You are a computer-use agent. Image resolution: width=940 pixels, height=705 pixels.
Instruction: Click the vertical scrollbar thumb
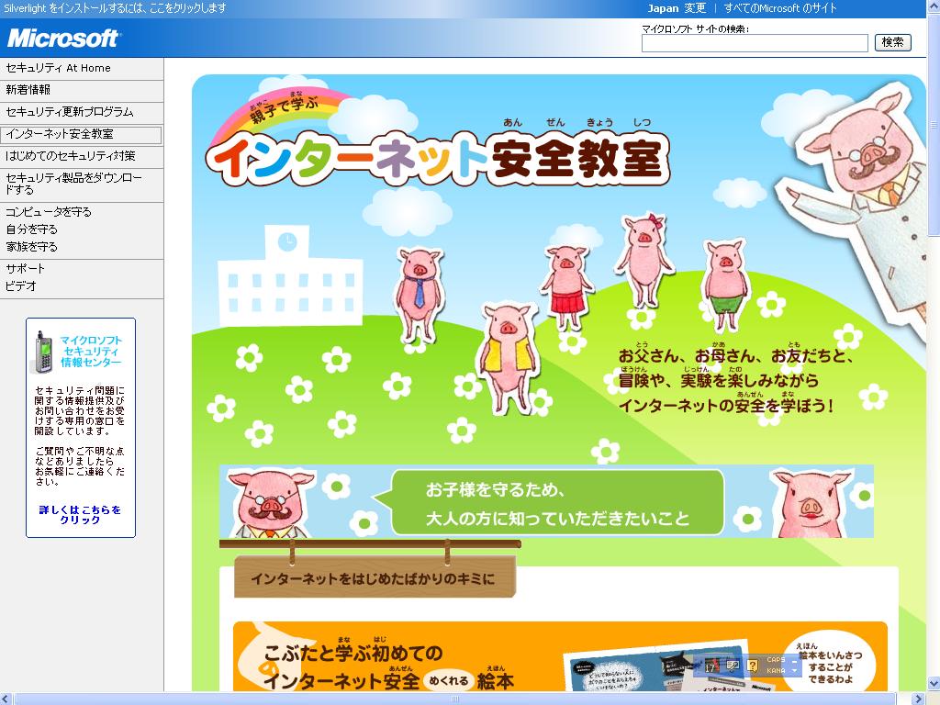[x=934, y=125]
